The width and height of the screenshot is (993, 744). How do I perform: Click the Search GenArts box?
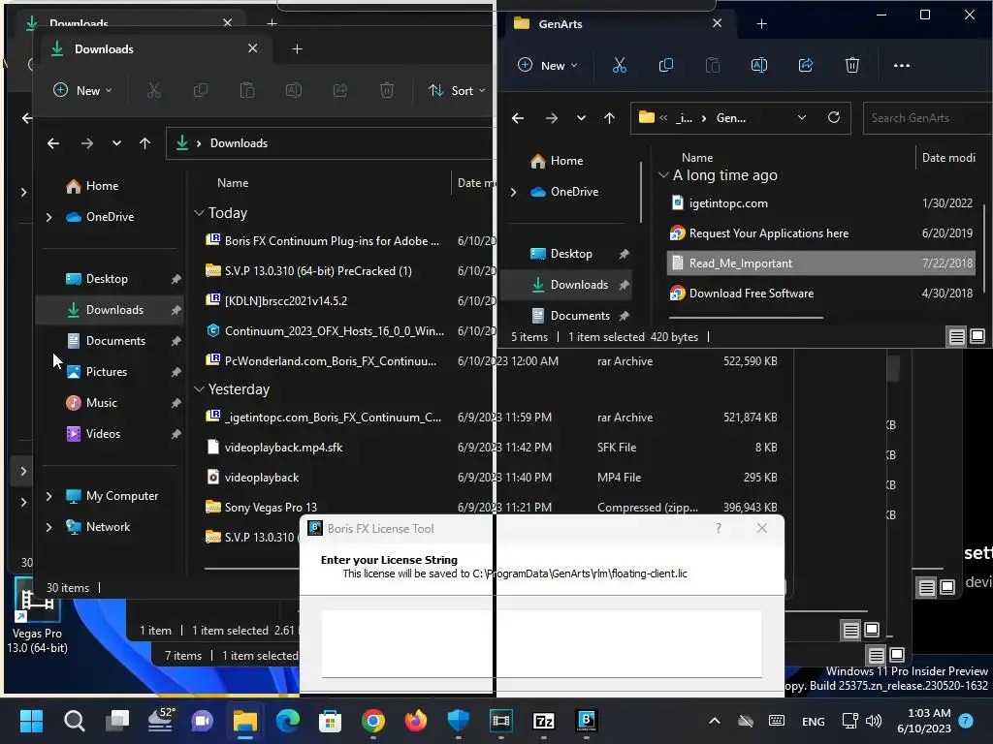pos(928,117)
